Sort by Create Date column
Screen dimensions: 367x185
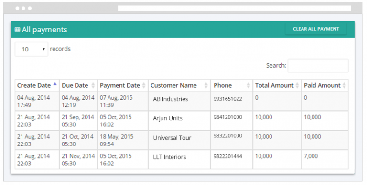[37, 85]
